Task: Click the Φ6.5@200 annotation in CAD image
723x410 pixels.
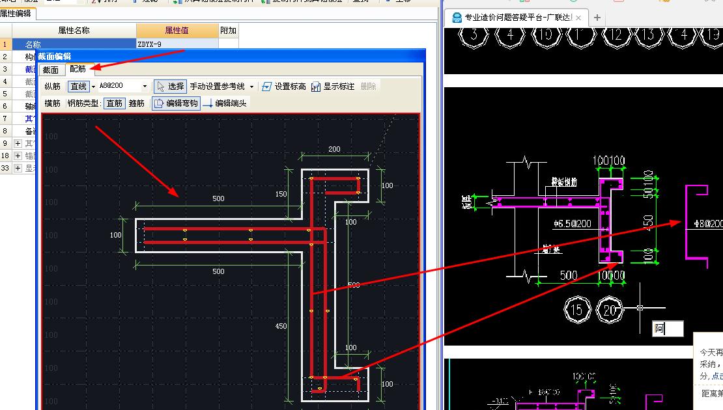Action: pos(573,223)
